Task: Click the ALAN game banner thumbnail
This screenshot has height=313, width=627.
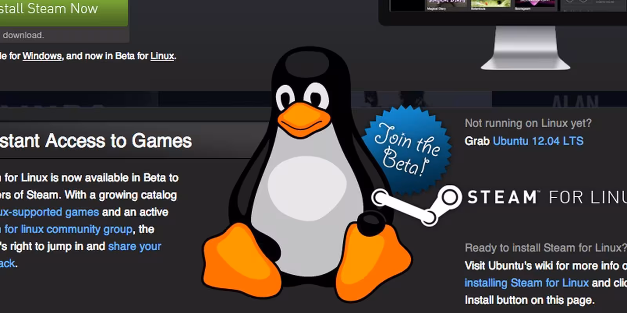Action: 559,99
